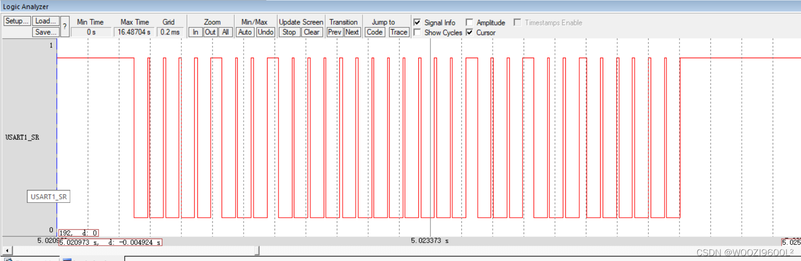The width and height of the screenshot is (801, 261).
Task: Enable the Amplitude checkbox
Action: [469, 22]
